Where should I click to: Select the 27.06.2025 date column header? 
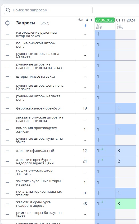[105, 20]
